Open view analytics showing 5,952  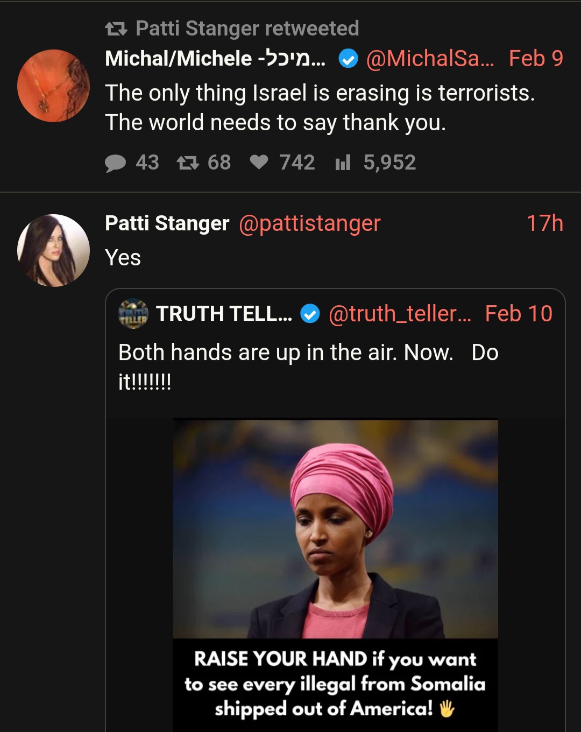coord(343,163)
